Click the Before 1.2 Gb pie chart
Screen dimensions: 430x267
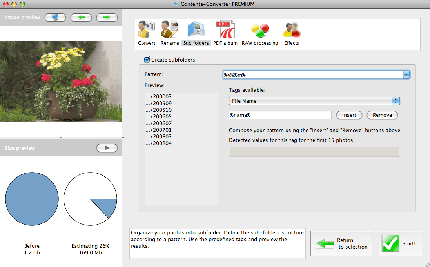(32, 199)
